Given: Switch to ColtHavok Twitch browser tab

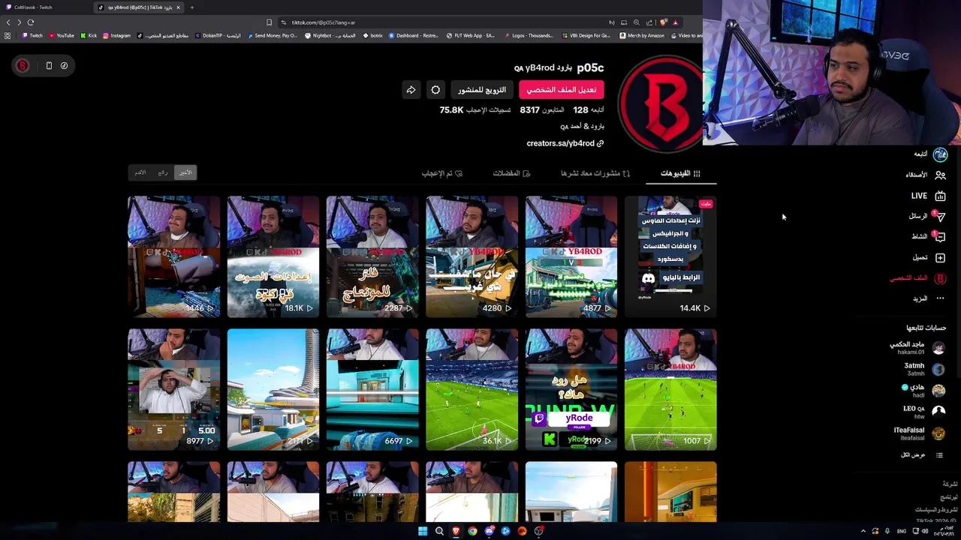Looking at the screenshot, I should tap(44, 7).
